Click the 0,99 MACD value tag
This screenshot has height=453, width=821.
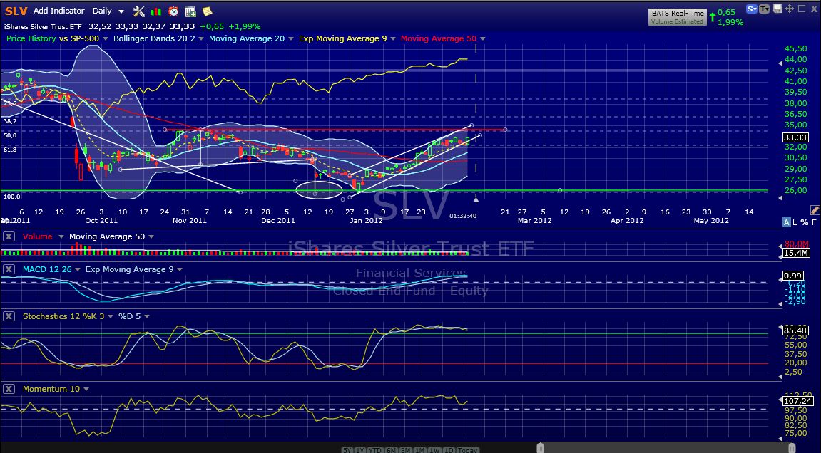tap(792, 276)
